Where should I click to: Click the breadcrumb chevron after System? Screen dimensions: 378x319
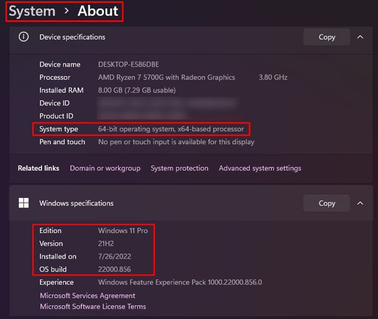coord(67,11)
